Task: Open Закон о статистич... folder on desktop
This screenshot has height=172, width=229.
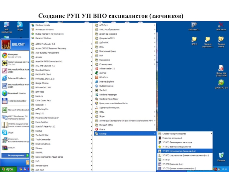Action: [x=208, y=42]
